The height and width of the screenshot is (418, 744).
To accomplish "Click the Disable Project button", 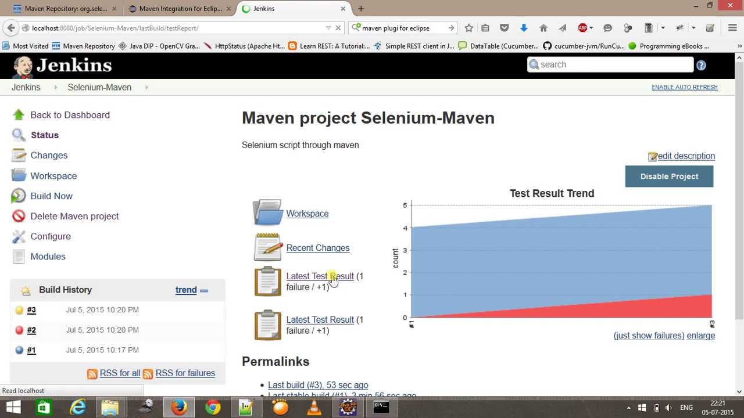I will tap(669, 176).
